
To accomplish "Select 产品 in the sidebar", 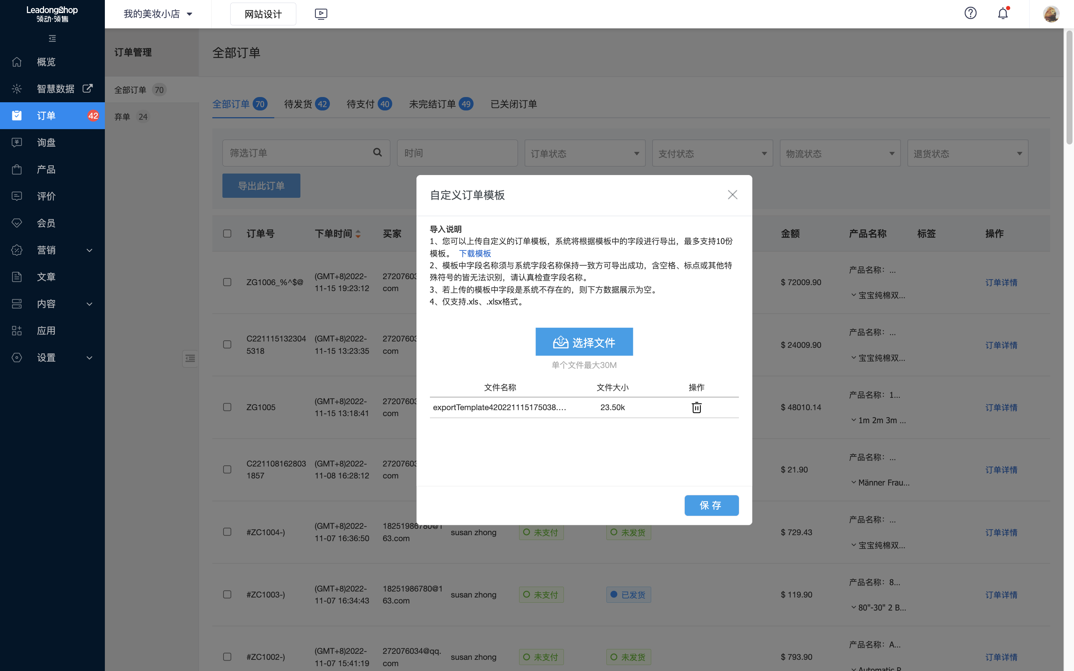I will [x=46, y=169].
